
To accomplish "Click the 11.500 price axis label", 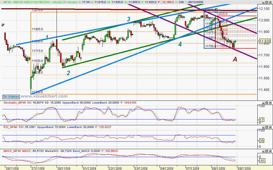I will 264,78.
